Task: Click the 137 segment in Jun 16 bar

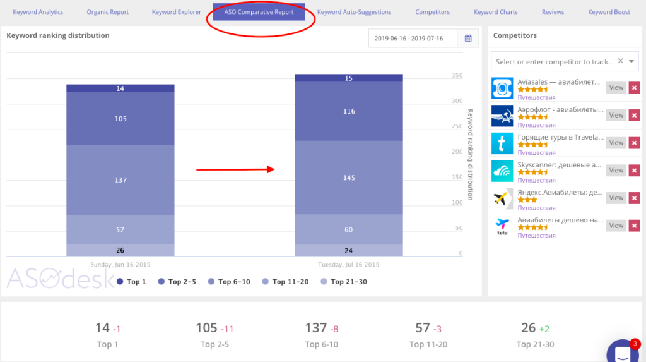Action: point(120,180)
